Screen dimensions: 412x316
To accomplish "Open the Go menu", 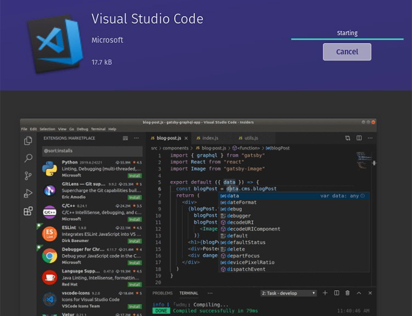I will [72, 129].
